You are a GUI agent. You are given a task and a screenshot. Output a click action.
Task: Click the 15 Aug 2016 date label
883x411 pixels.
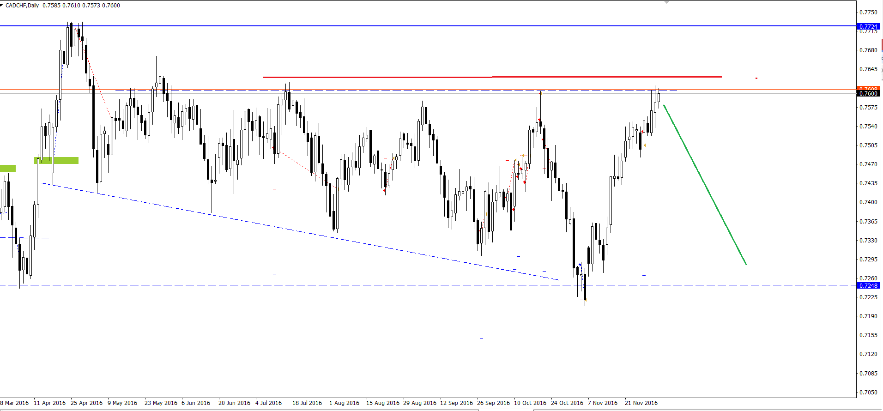383,403
